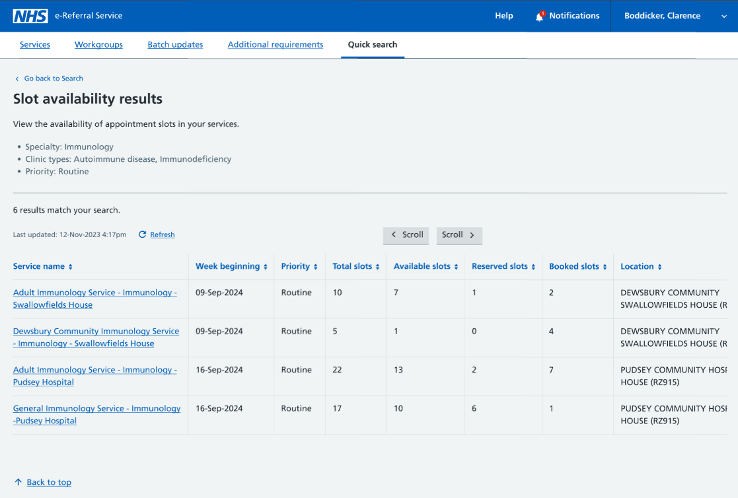Click PUDSEY location in General Immunology row
The height and width of the screenshot is (498, 738).
click(x=673, y=415)
